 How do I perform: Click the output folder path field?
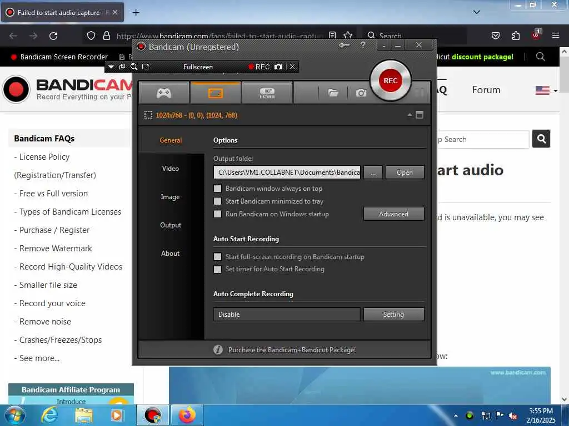tap(287, 173)
